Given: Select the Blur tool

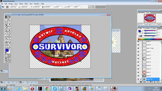Looking at the screenshot, I should 6,36.
